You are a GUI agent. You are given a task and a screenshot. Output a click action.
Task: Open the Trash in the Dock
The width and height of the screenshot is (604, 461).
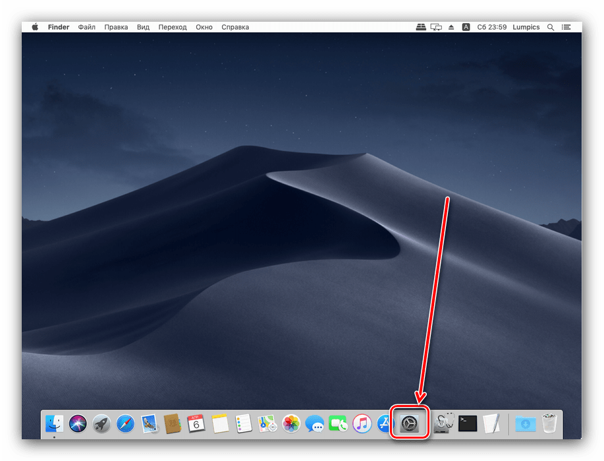[x=549, y=423]
